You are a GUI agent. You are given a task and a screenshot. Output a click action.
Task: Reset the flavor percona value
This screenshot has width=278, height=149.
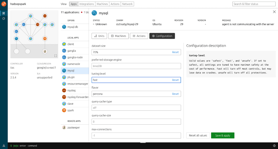(175, 94)
